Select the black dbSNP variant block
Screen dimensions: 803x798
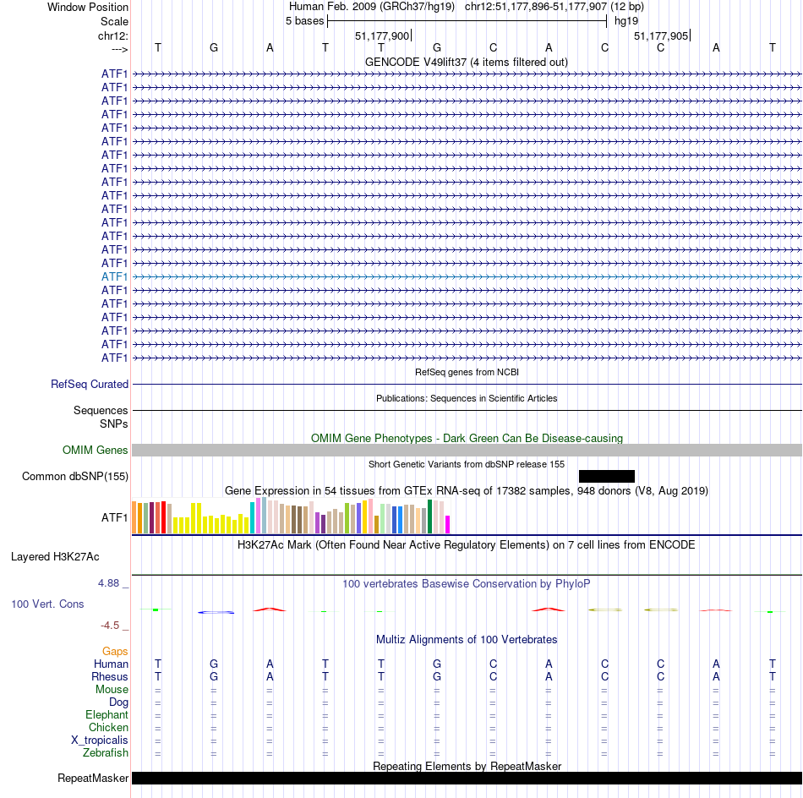[x=606, y=476]
